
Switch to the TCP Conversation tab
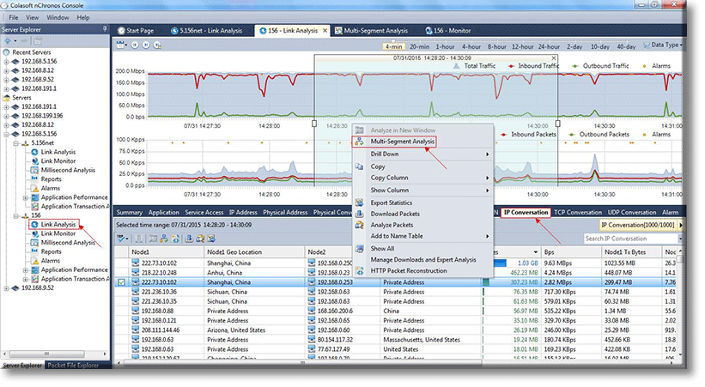tap(577, 212)
